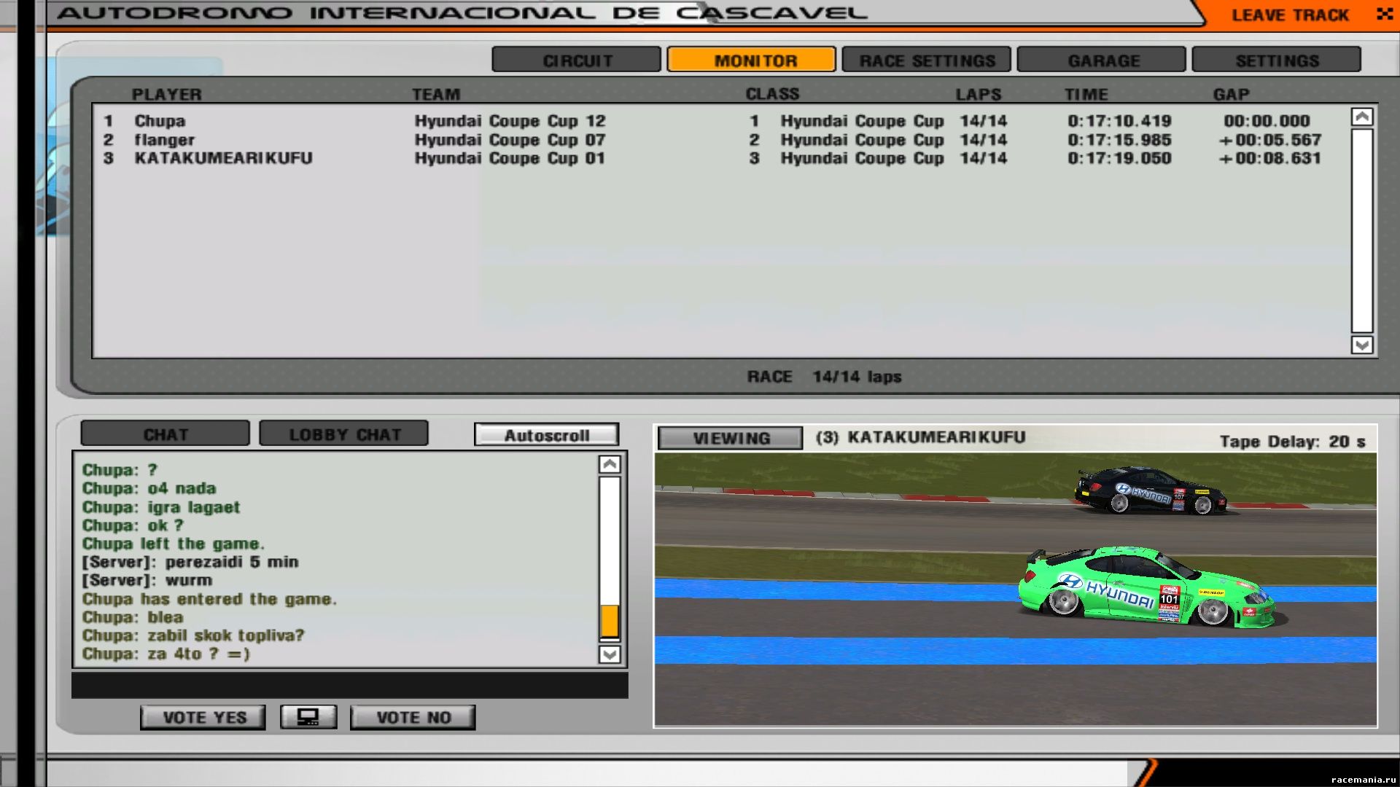
Task: Click chat line 'Chupa: zabil skok topliva?'
Action: (x=193, y=635)
